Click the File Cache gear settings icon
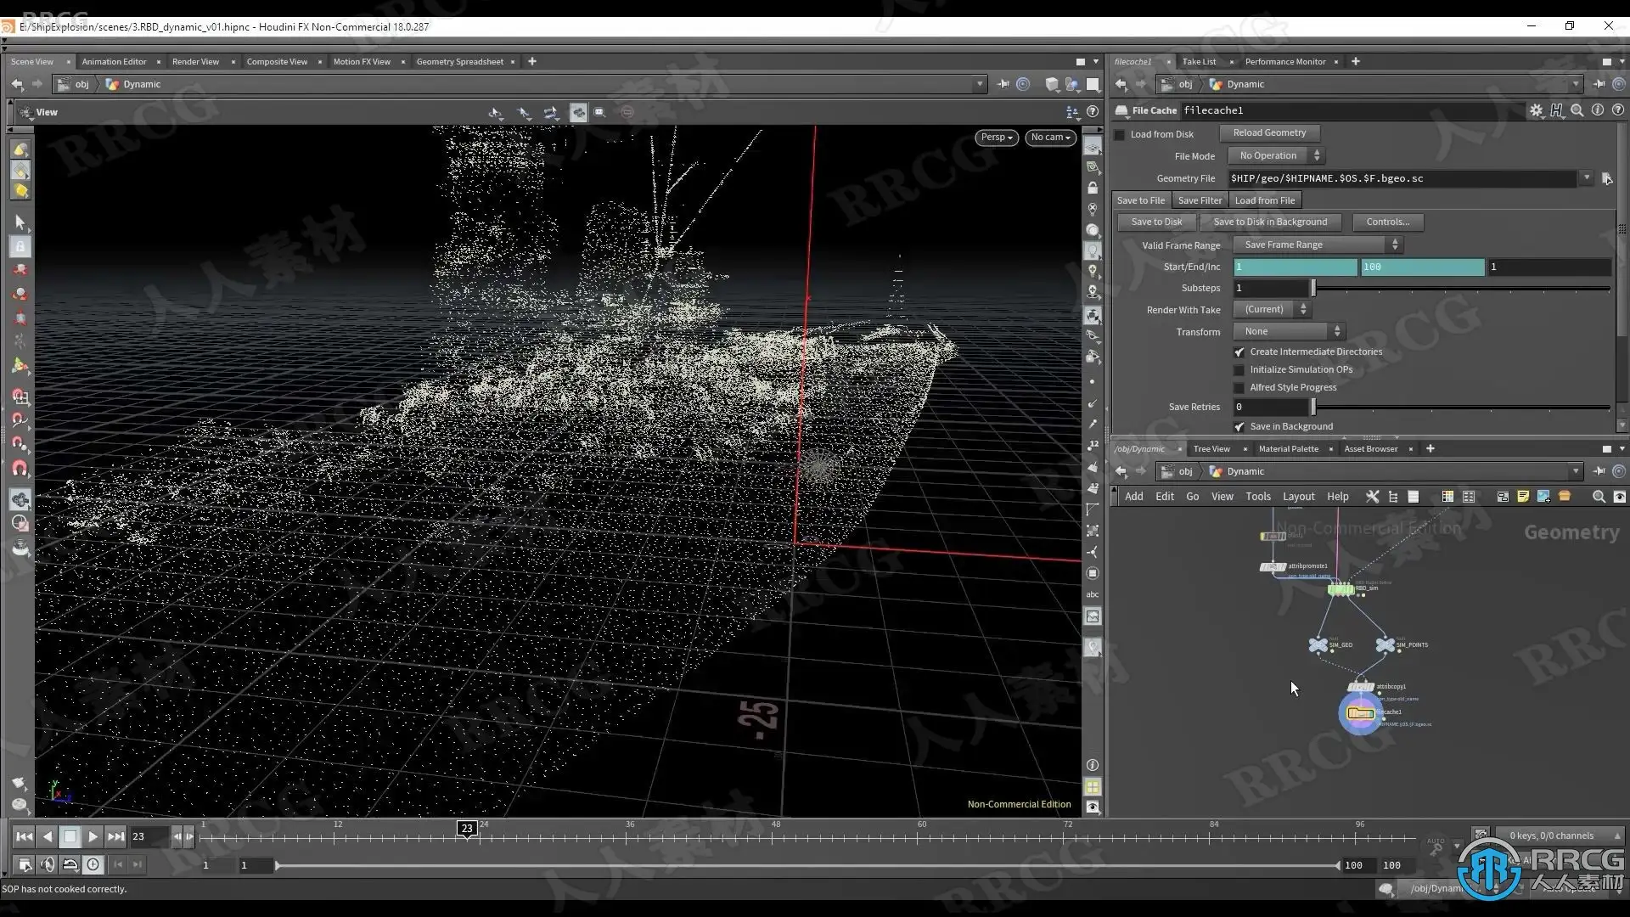The width and height of the screenshot is (1630, 917). tap(1536, 110)
